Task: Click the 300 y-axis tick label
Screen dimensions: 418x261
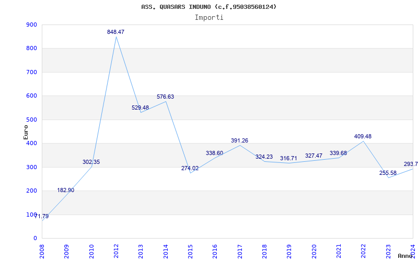Action: (x=32, y=167)
